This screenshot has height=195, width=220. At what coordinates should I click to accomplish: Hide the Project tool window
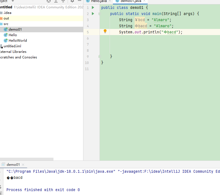(x=80, y=1)
